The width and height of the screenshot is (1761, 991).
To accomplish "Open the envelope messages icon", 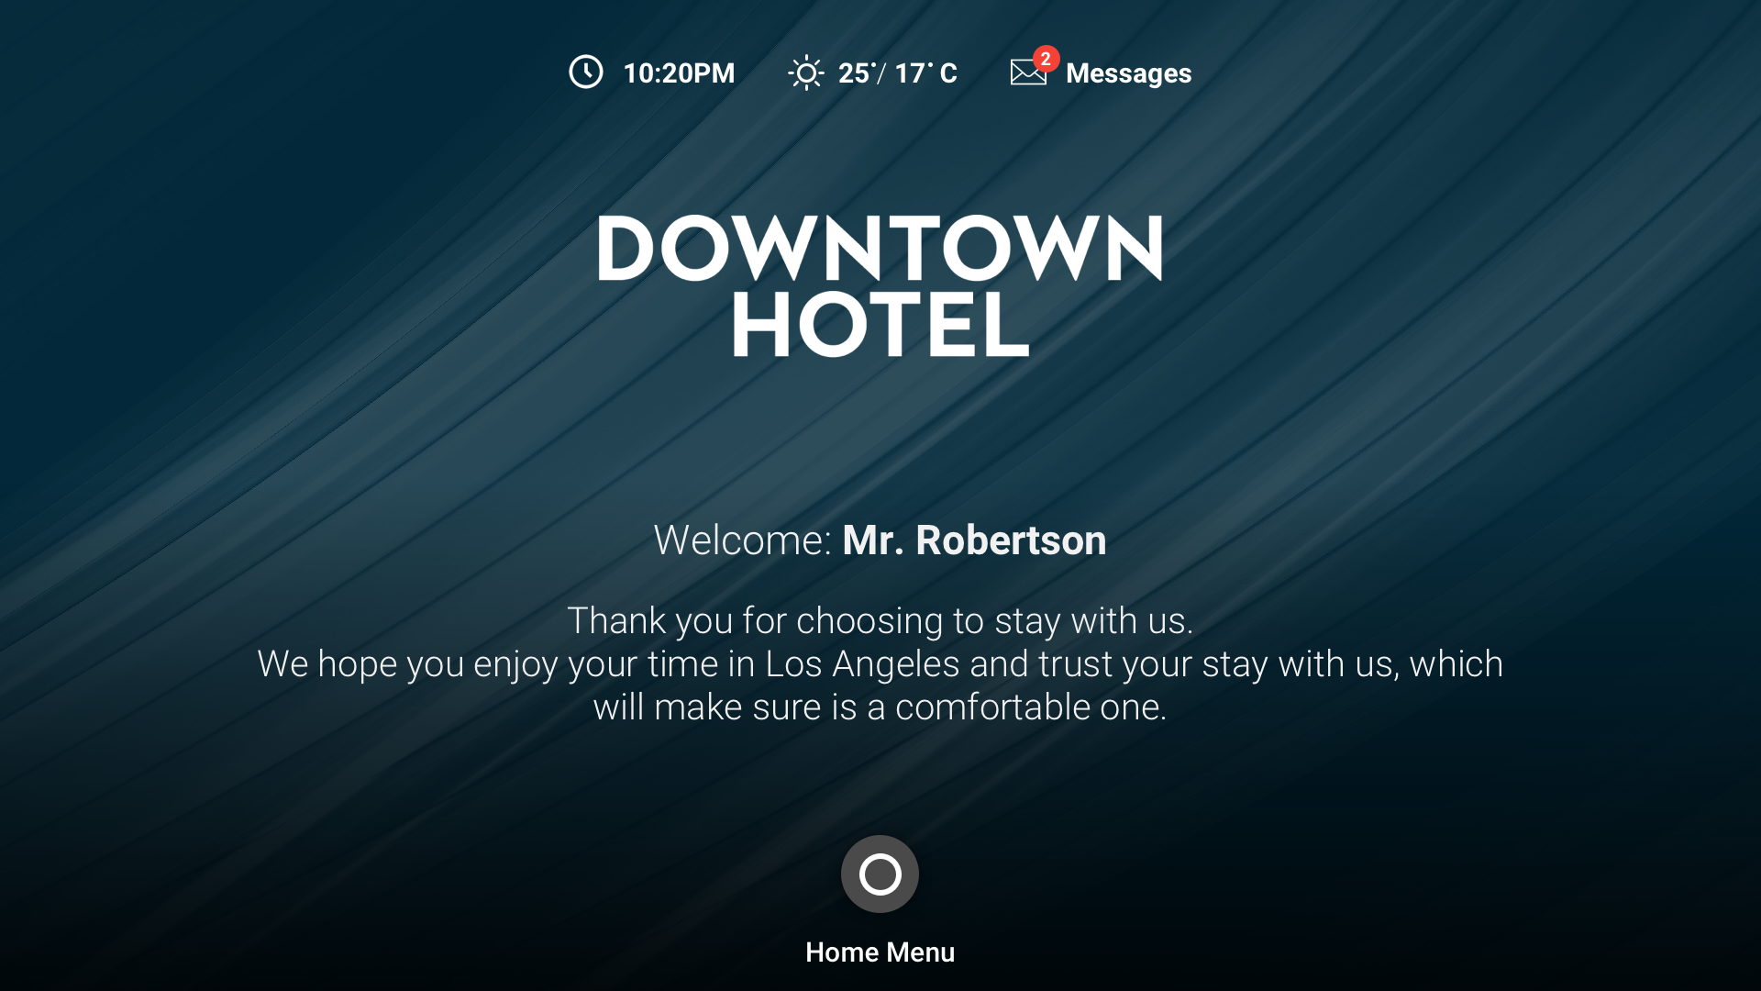I will (x=1028, y=72).
